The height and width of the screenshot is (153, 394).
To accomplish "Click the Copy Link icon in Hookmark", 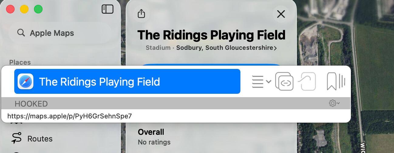I will click(284, 81).
